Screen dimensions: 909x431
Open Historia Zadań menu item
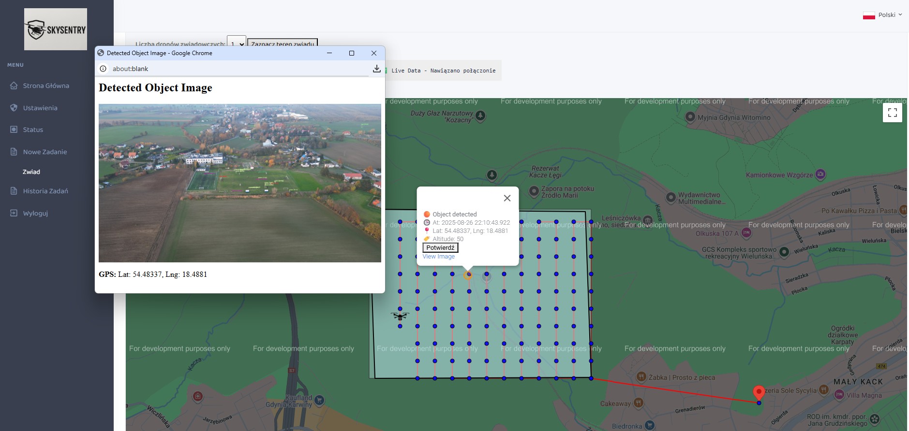[45, 191]
